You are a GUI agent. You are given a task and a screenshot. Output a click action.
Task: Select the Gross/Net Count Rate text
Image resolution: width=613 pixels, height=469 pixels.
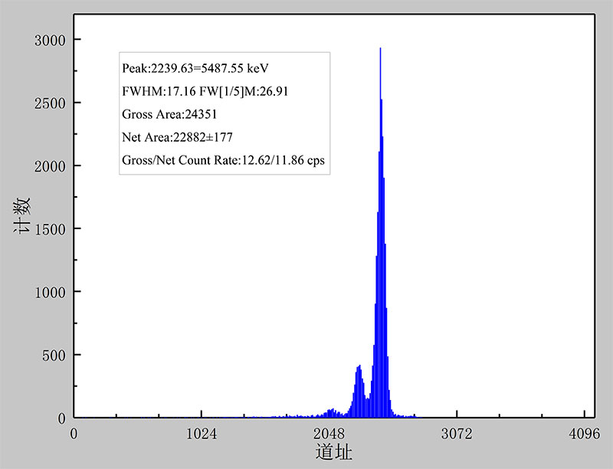coord(223,160)
